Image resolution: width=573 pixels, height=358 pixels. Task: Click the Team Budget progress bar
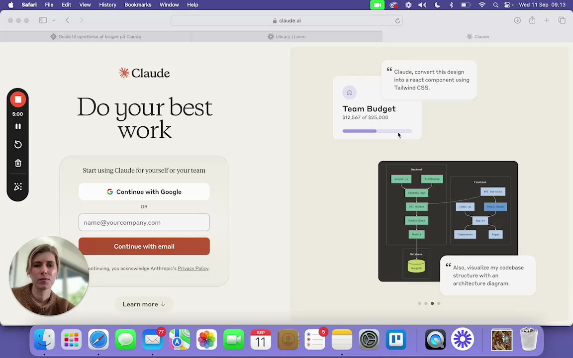click(x=377, y=131)
